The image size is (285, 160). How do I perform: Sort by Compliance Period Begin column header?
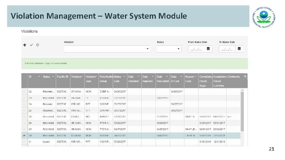(x=205, y=81)
